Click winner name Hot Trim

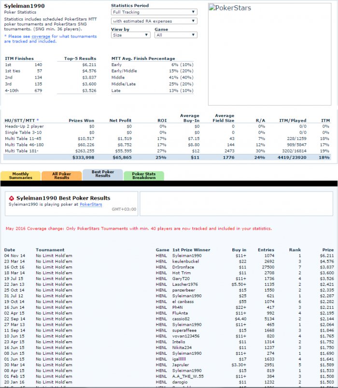[x=182, y=273]
